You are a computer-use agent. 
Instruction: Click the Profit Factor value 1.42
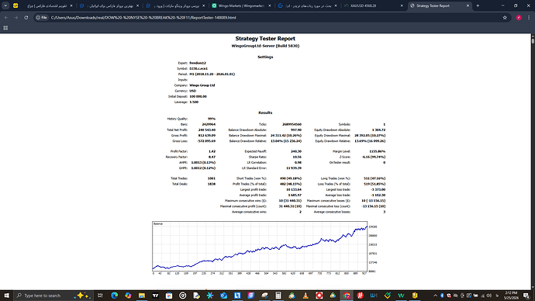coord(212,151)
